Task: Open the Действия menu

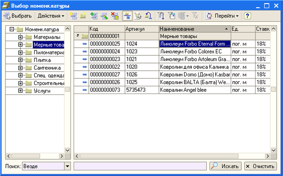Action: click(x=51, y=16)
